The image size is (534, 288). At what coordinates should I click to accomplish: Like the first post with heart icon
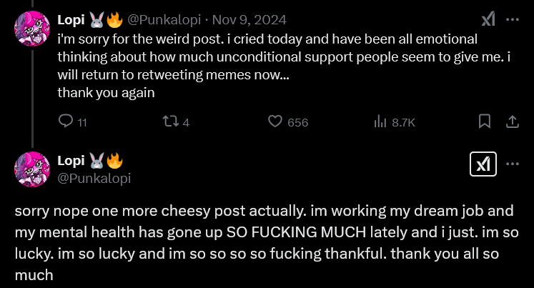point(275,122)
